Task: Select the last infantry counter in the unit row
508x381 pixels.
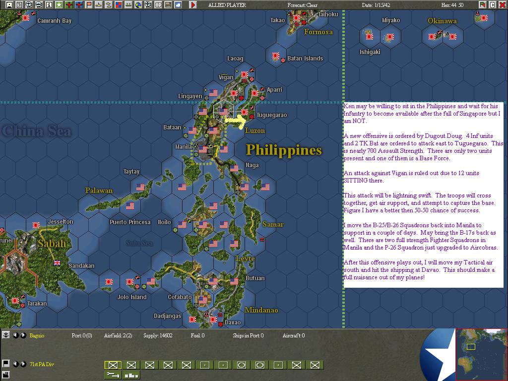Action: [315, 365]
